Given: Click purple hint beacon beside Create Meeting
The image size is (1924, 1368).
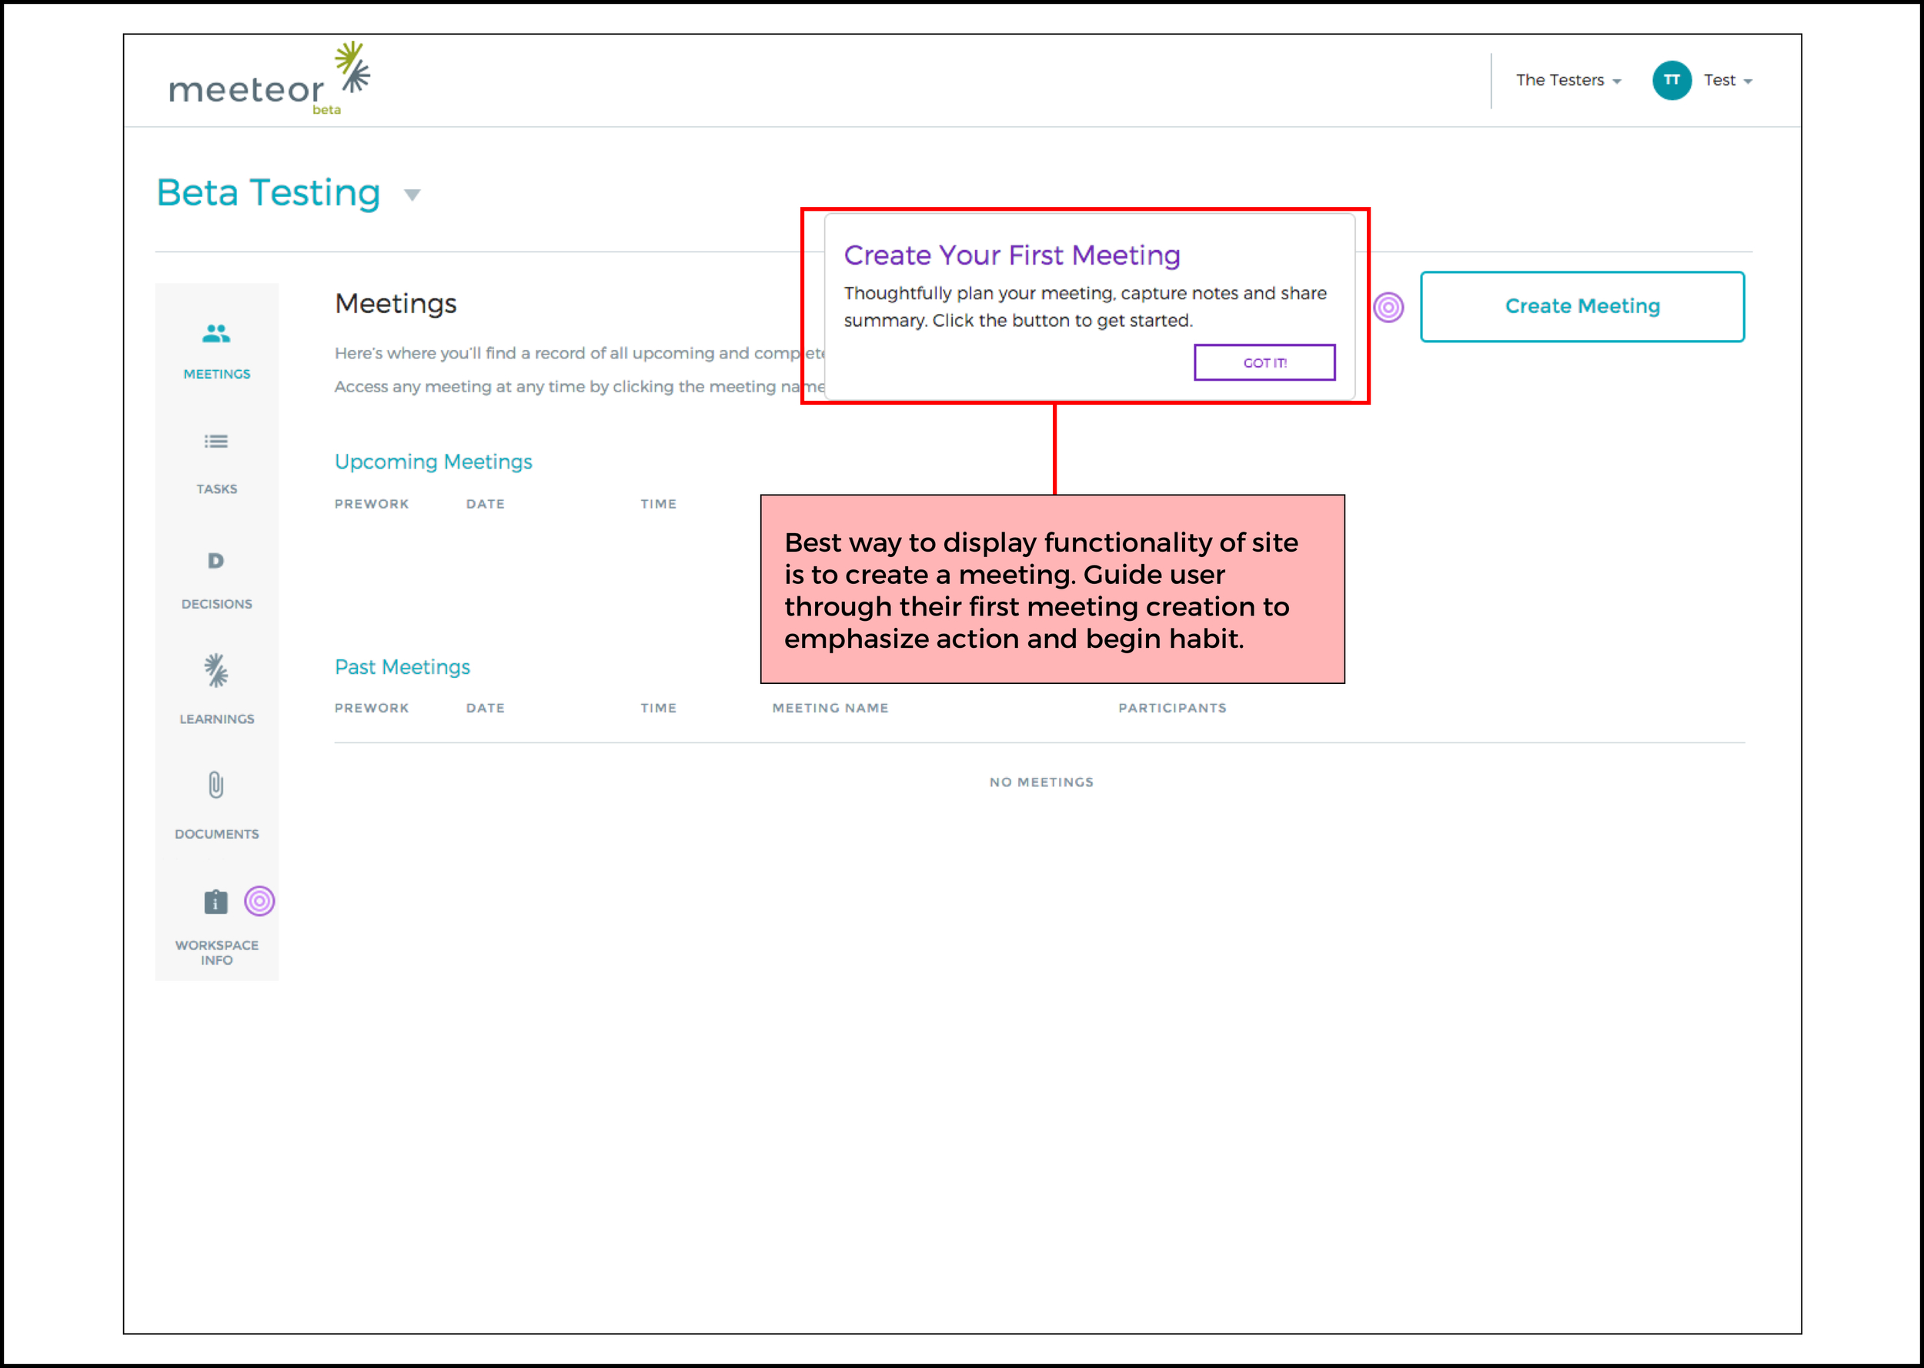Looking at the screenshot, I should (x=1388, y=308).
